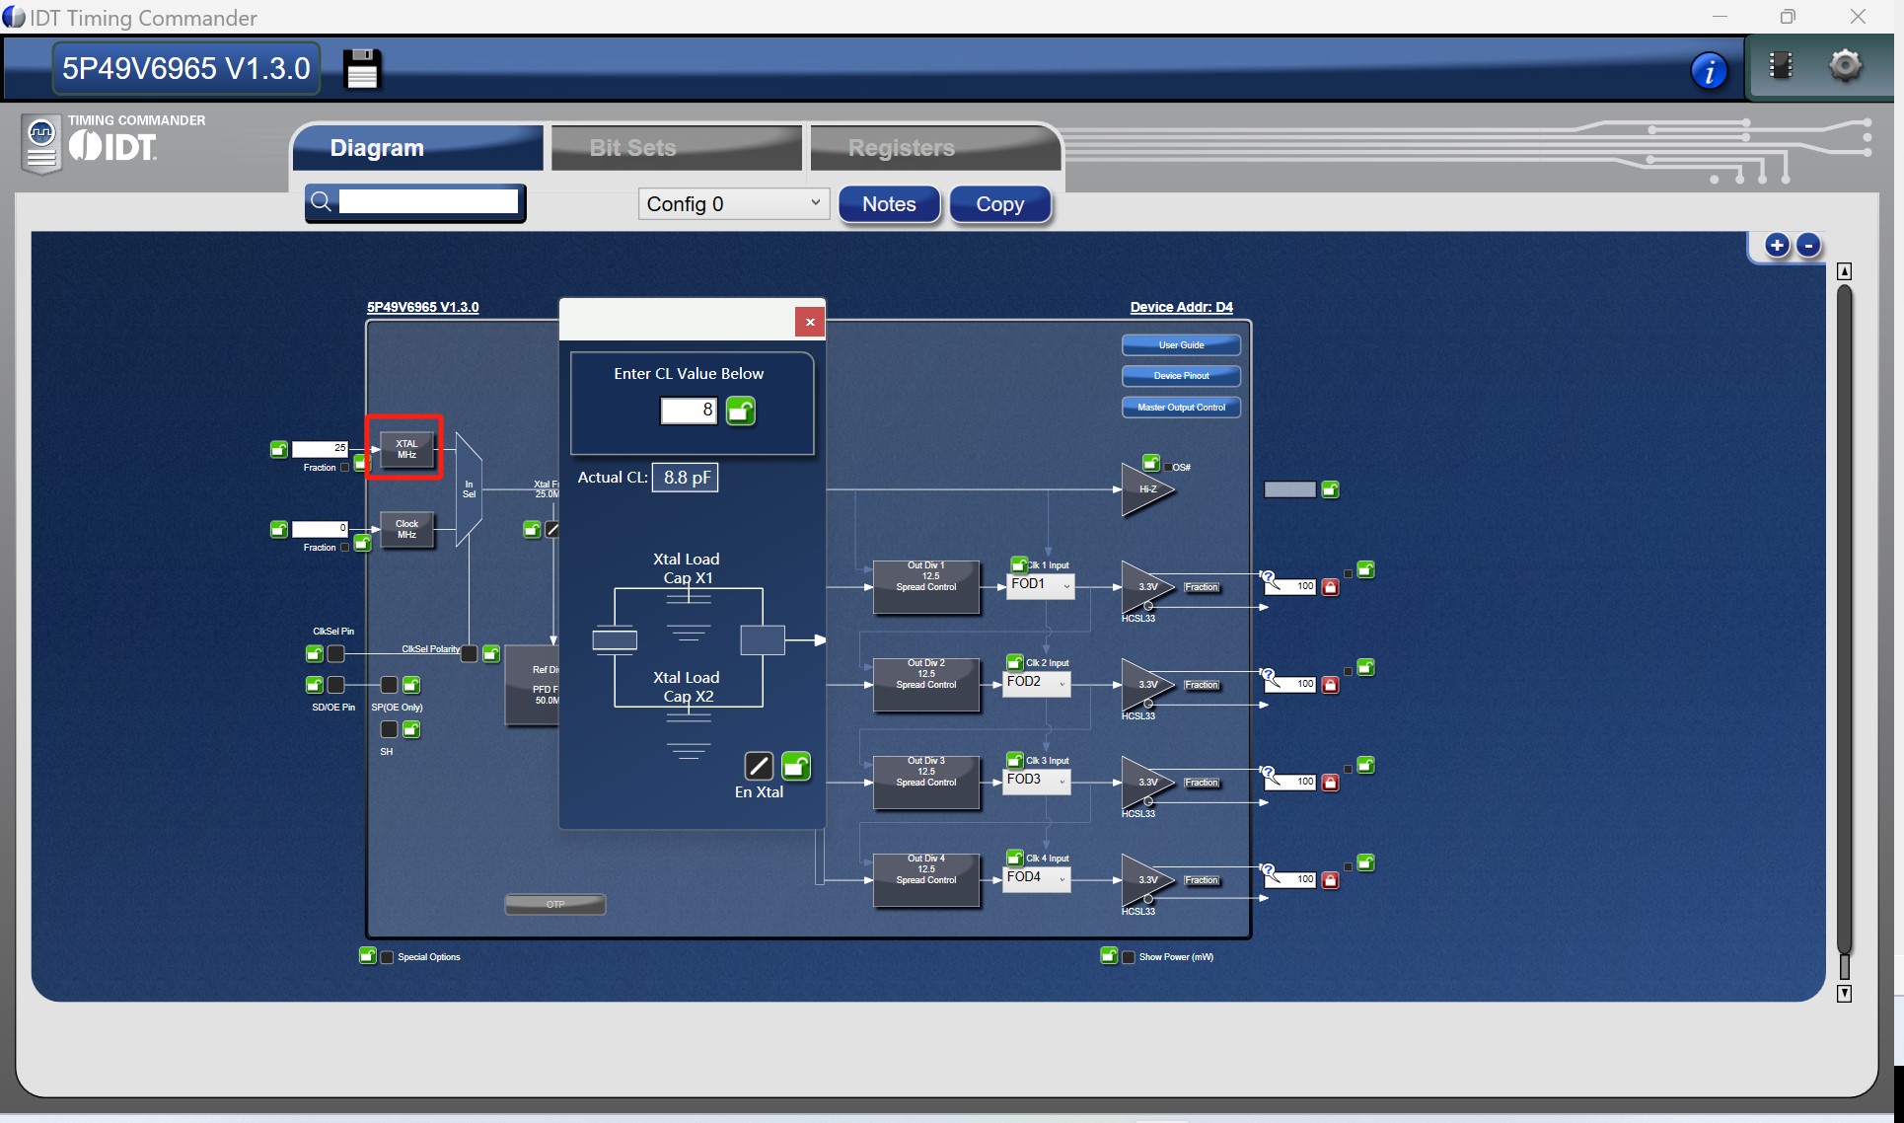Click red lock on output 1 frequency

pos(1330,586)
